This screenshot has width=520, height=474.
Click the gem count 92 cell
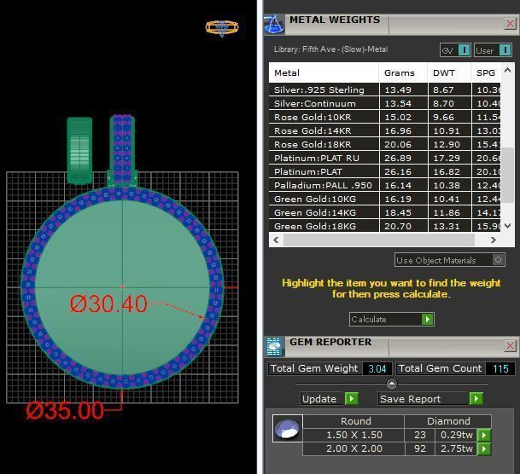pyautogui.click(x=420, y=448)
